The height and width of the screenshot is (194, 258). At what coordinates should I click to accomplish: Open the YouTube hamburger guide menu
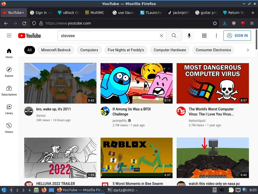[x=9, y=36]
